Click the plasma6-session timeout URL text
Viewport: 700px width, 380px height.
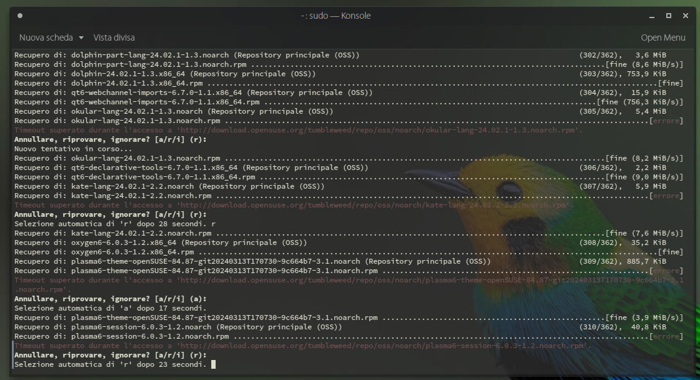[x=384, y=346]
